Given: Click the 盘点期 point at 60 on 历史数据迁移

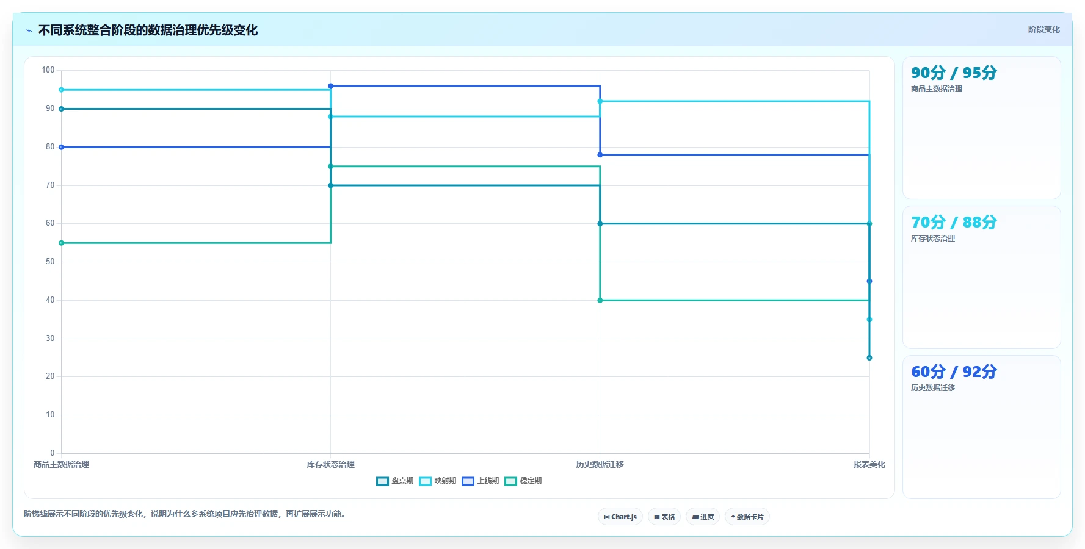Looking at the screenshot, I should [600, 224].
